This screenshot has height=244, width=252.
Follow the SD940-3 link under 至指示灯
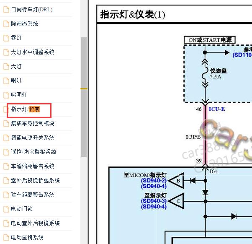pos(154,201)
